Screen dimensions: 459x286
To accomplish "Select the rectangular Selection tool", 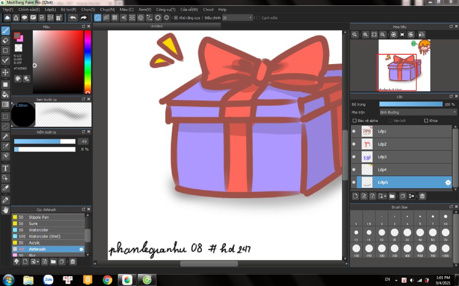I will (5, 117).
